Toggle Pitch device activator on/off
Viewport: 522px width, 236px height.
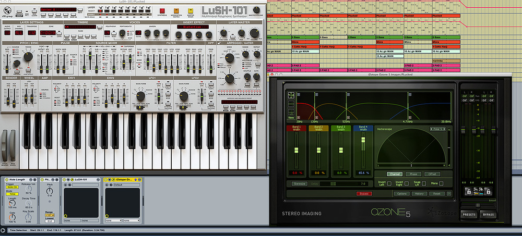point(42,180)
